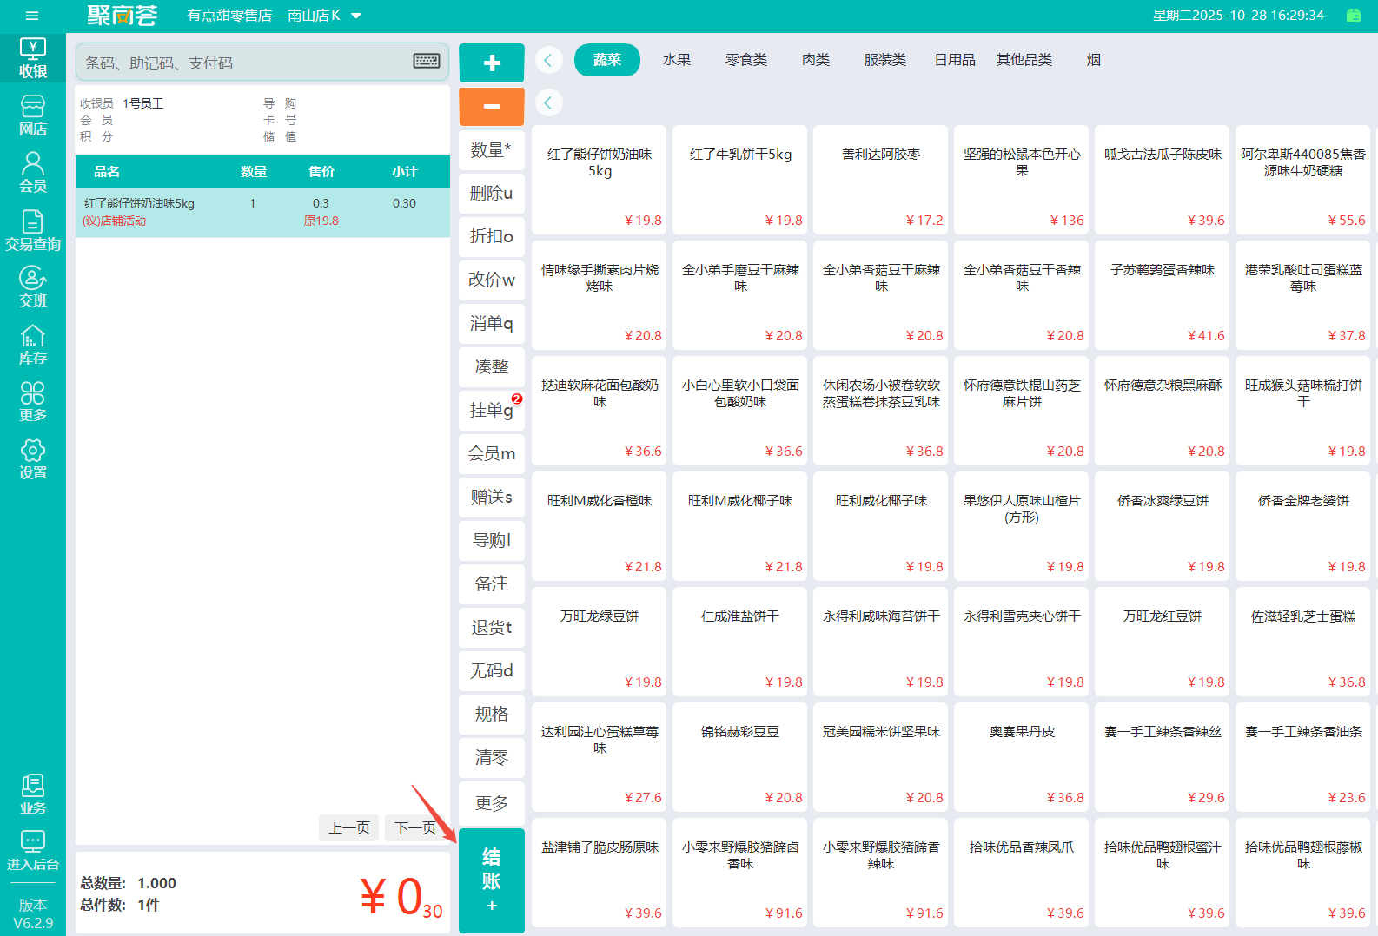Open the 库存 inventory icon
Screen dimensions: 1378x936
[33, 345]
